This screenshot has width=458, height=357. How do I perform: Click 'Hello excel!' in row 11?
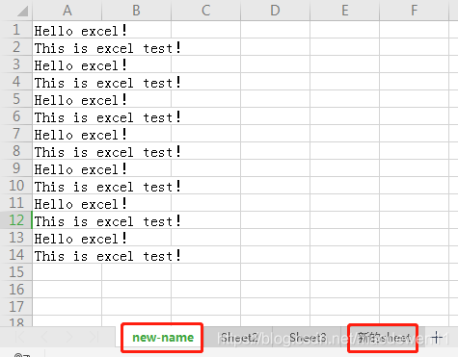(80, 204)
